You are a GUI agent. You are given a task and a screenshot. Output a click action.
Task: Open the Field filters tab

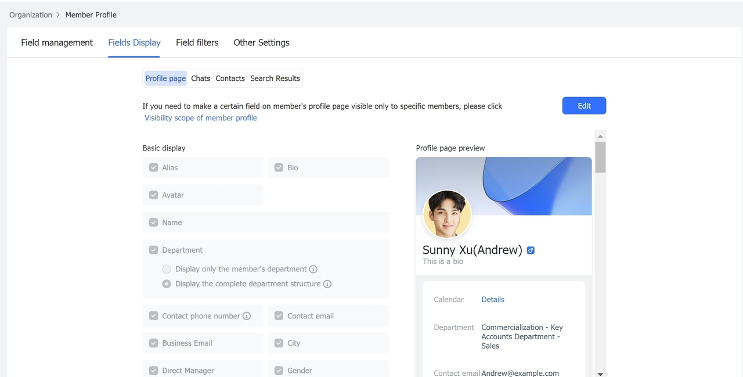[197, 42]
